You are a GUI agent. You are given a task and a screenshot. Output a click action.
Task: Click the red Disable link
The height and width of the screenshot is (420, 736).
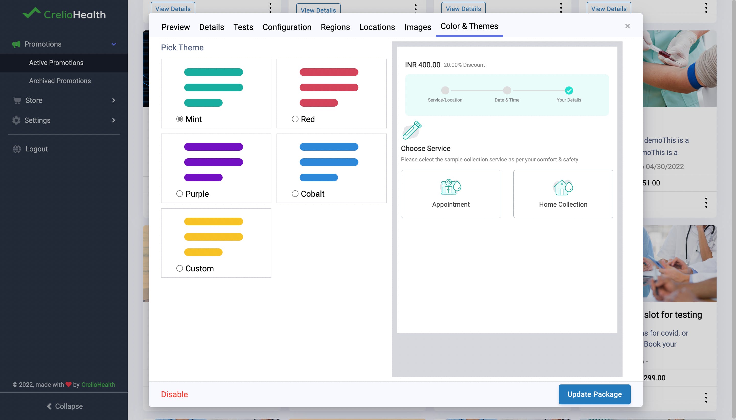click(x=174, y=394)
